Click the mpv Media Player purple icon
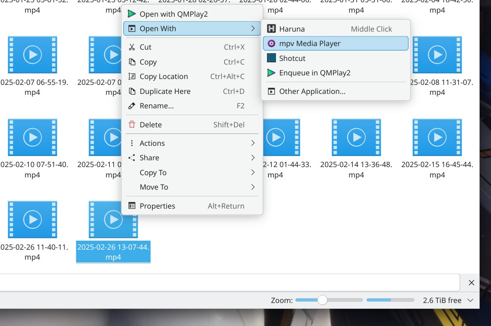The image size is (491, 326). coord(271,44)
